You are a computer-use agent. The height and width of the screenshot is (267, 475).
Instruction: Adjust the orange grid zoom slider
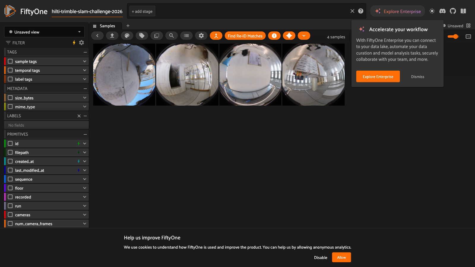[x=453, y=36]
